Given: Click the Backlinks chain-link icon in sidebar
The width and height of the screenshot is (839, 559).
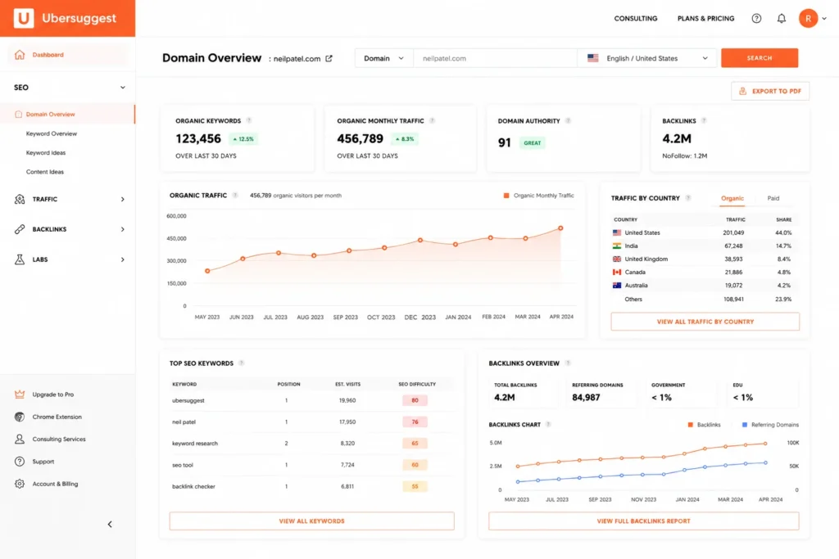Looking at the screenshot, I should 20,229.
